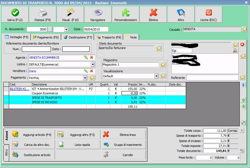This screenshot has height=168, width=250.
Task: Switch to Pagamento (F6) tab
Action: click(x=46, y=37)
